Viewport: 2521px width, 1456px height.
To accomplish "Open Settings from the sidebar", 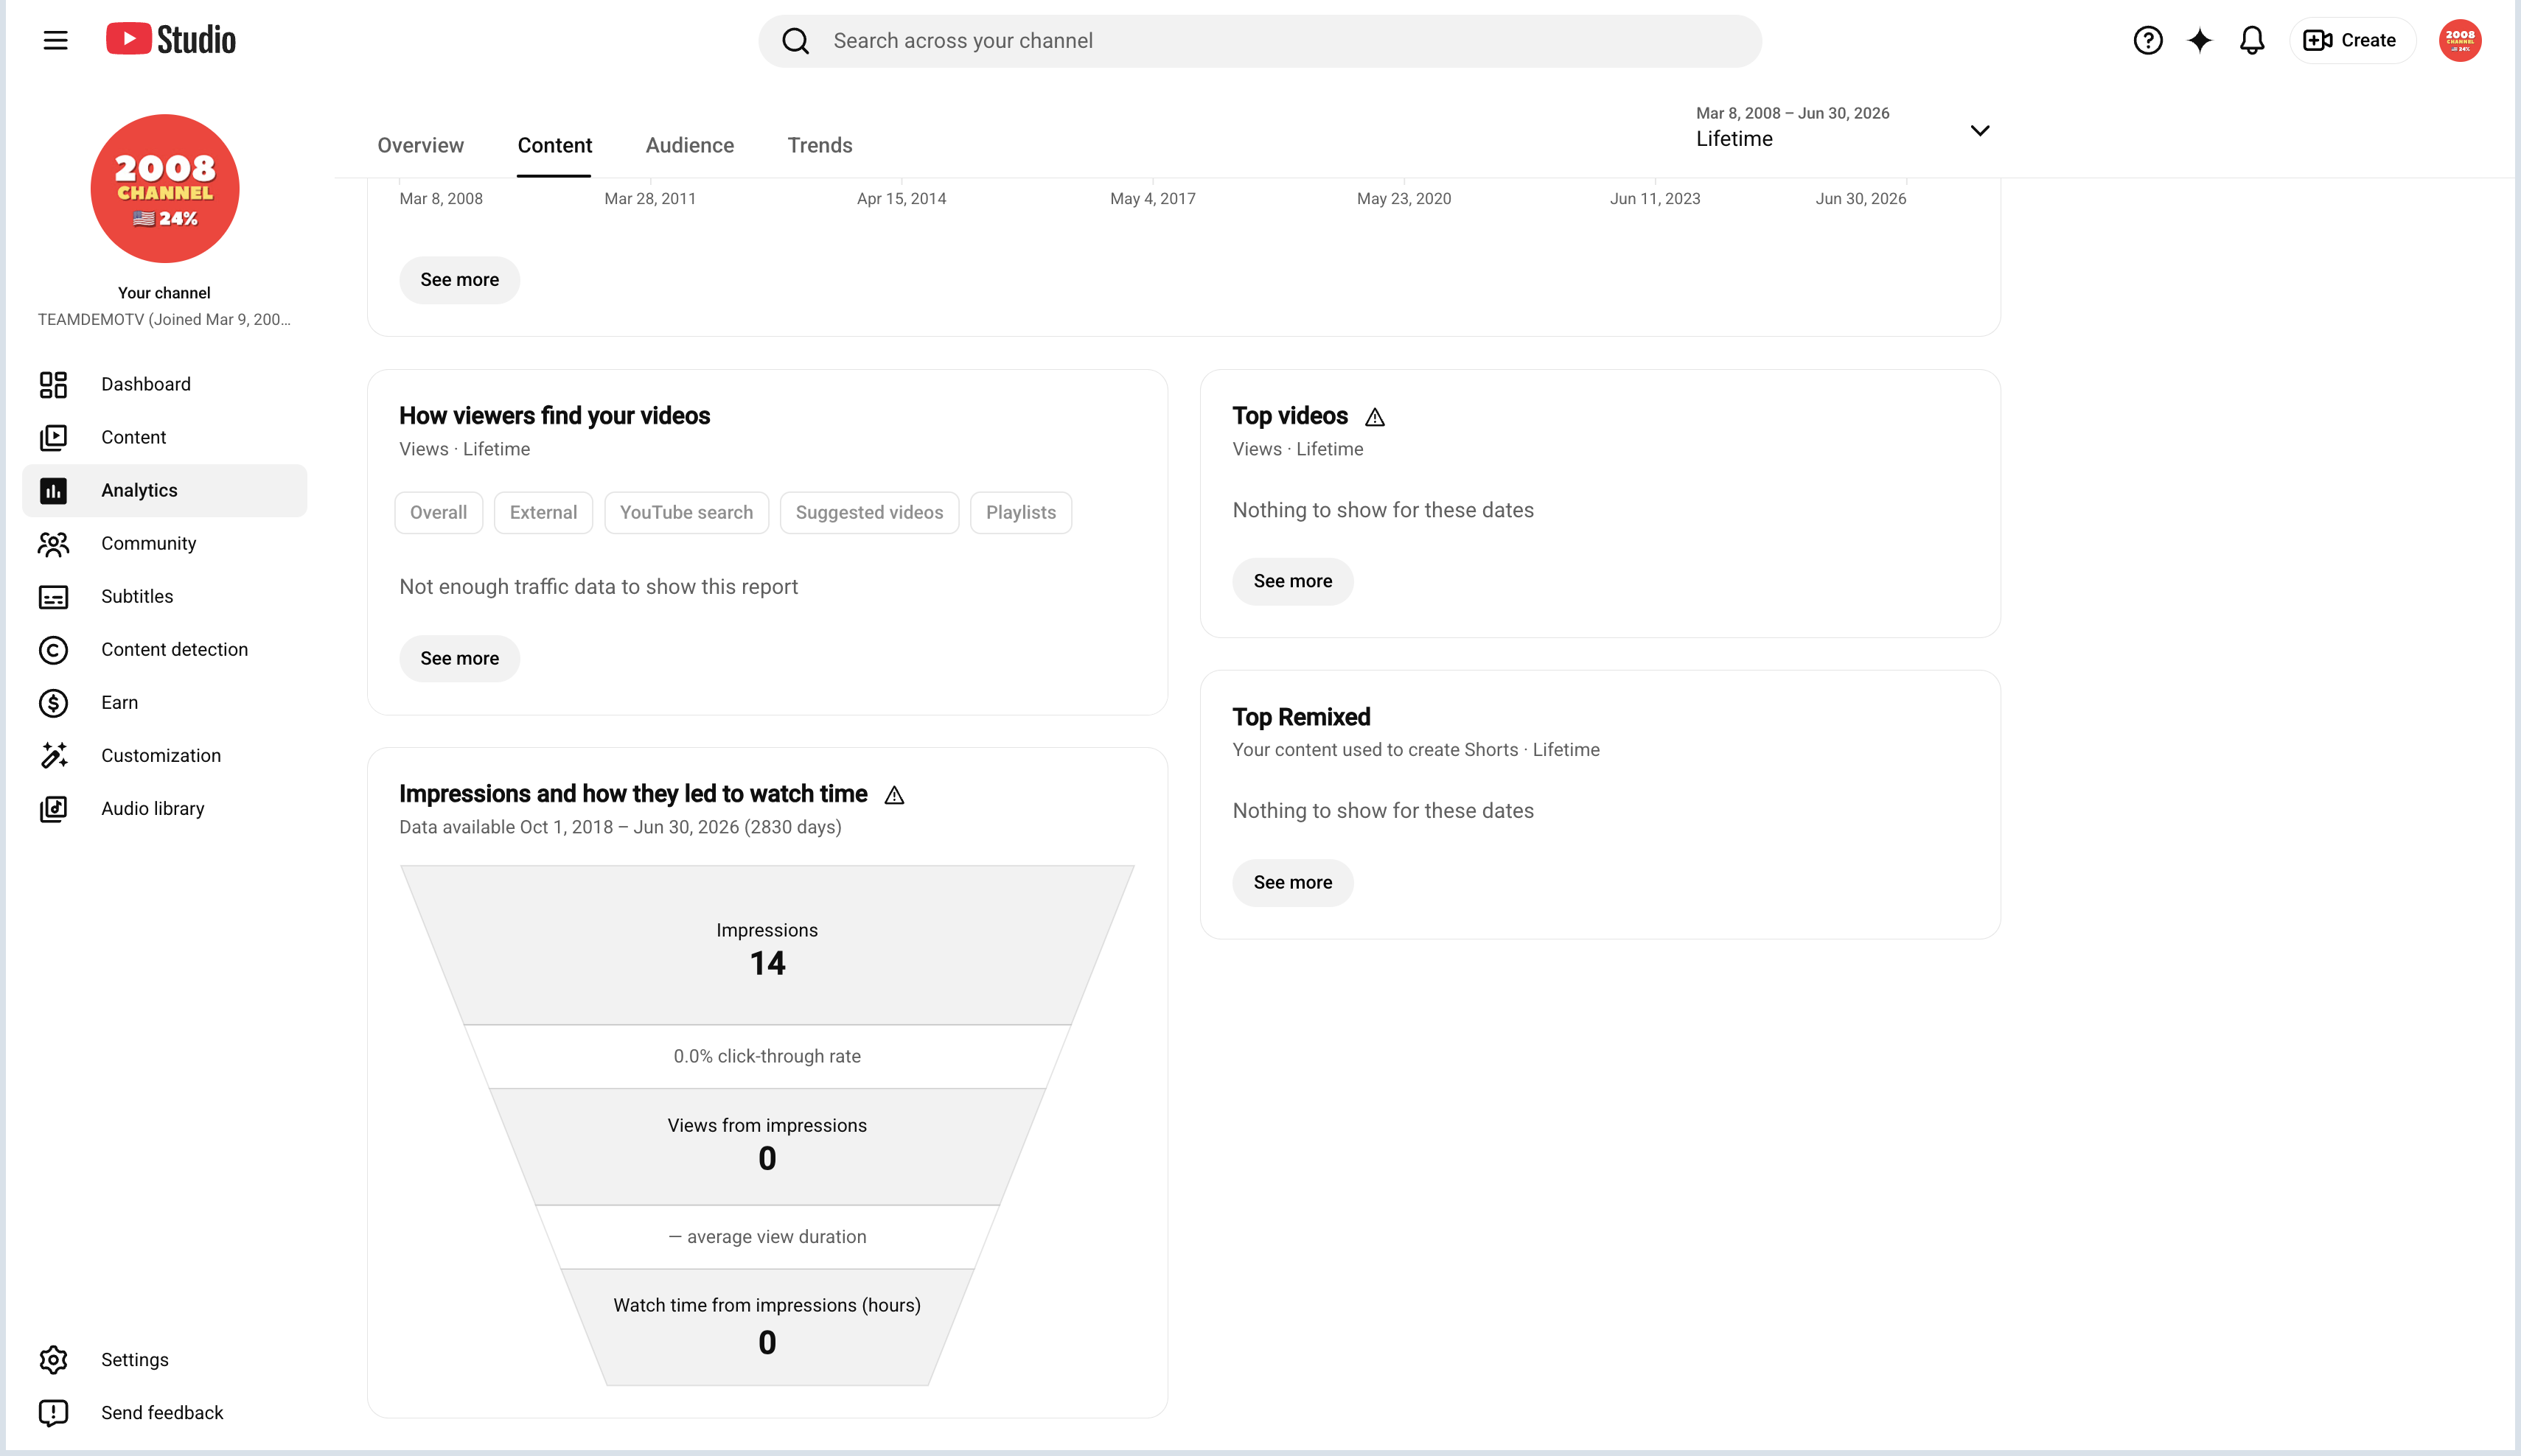I will [164, 1359].
